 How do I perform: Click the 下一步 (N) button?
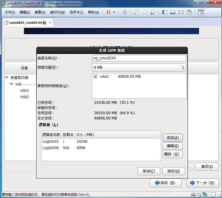coord(203,183)
